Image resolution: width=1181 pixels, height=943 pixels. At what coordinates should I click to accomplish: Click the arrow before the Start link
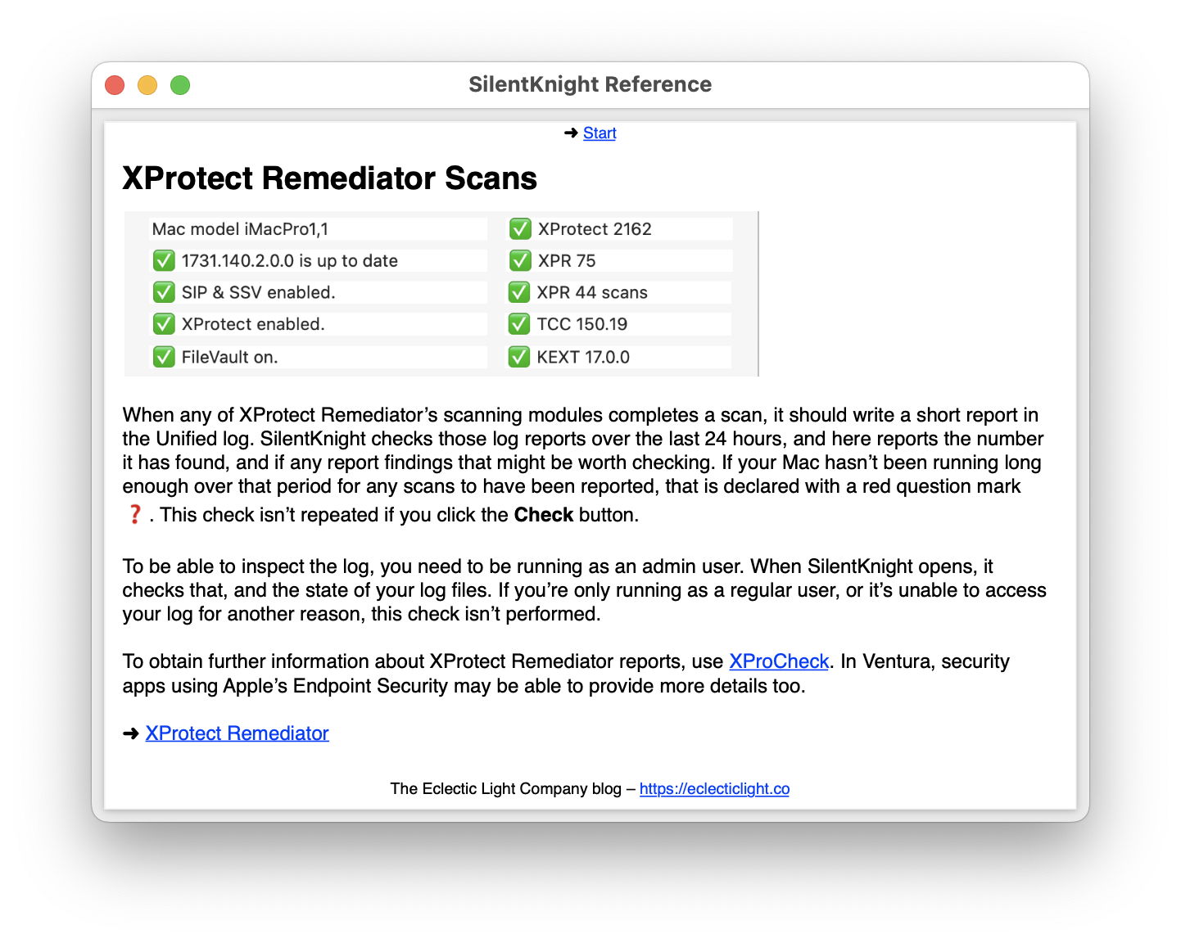[572, 133]
